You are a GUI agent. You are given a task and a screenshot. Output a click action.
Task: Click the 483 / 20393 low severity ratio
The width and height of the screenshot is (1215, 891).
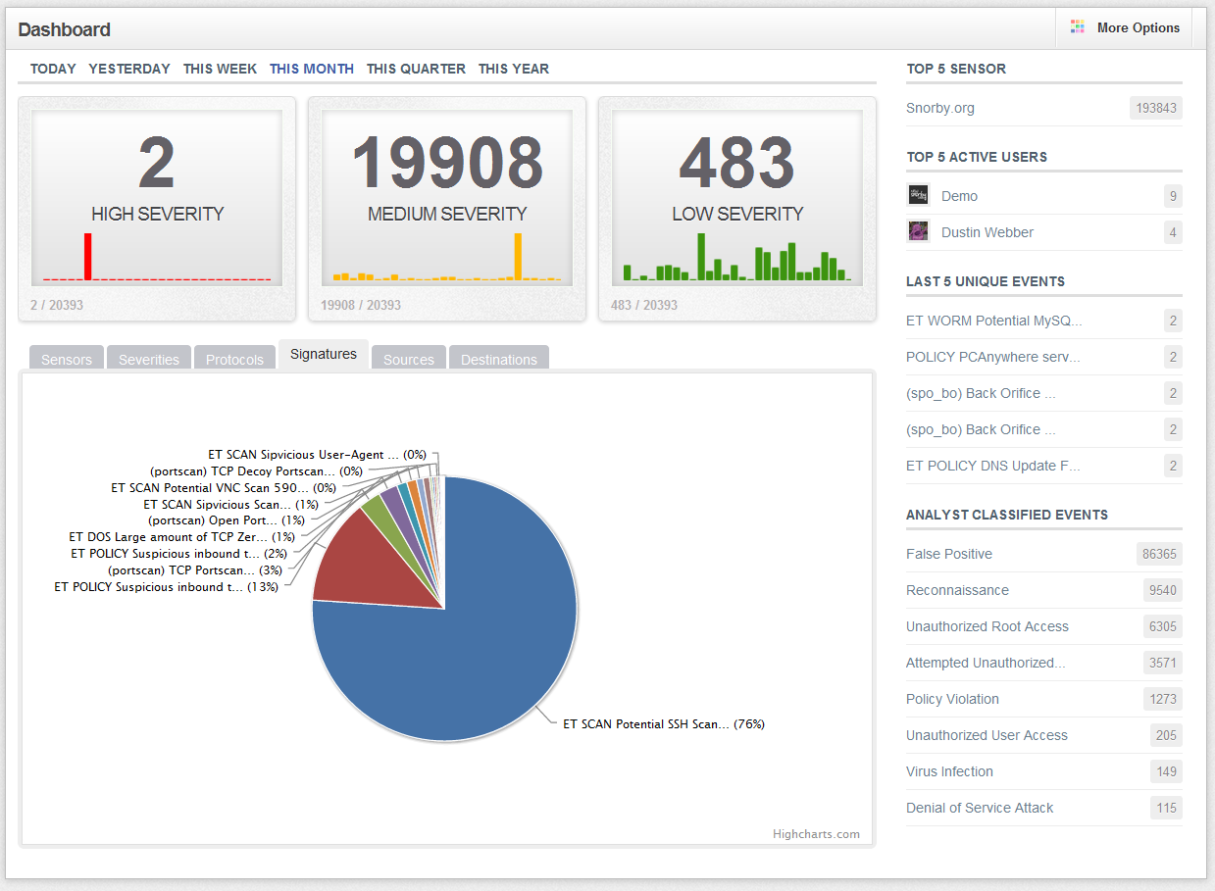coord(644,305)
